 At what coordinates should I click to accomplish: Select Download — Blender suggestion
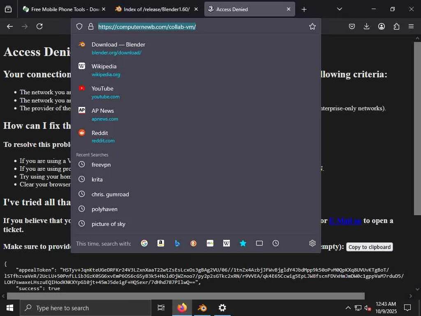pos(196,49)
